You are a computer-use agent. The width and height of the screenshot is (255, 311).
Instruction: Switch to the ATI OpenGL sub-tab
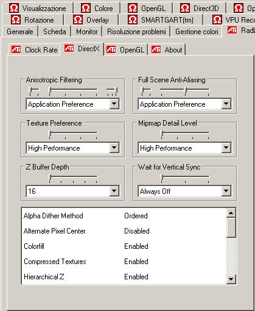[126, 49]
